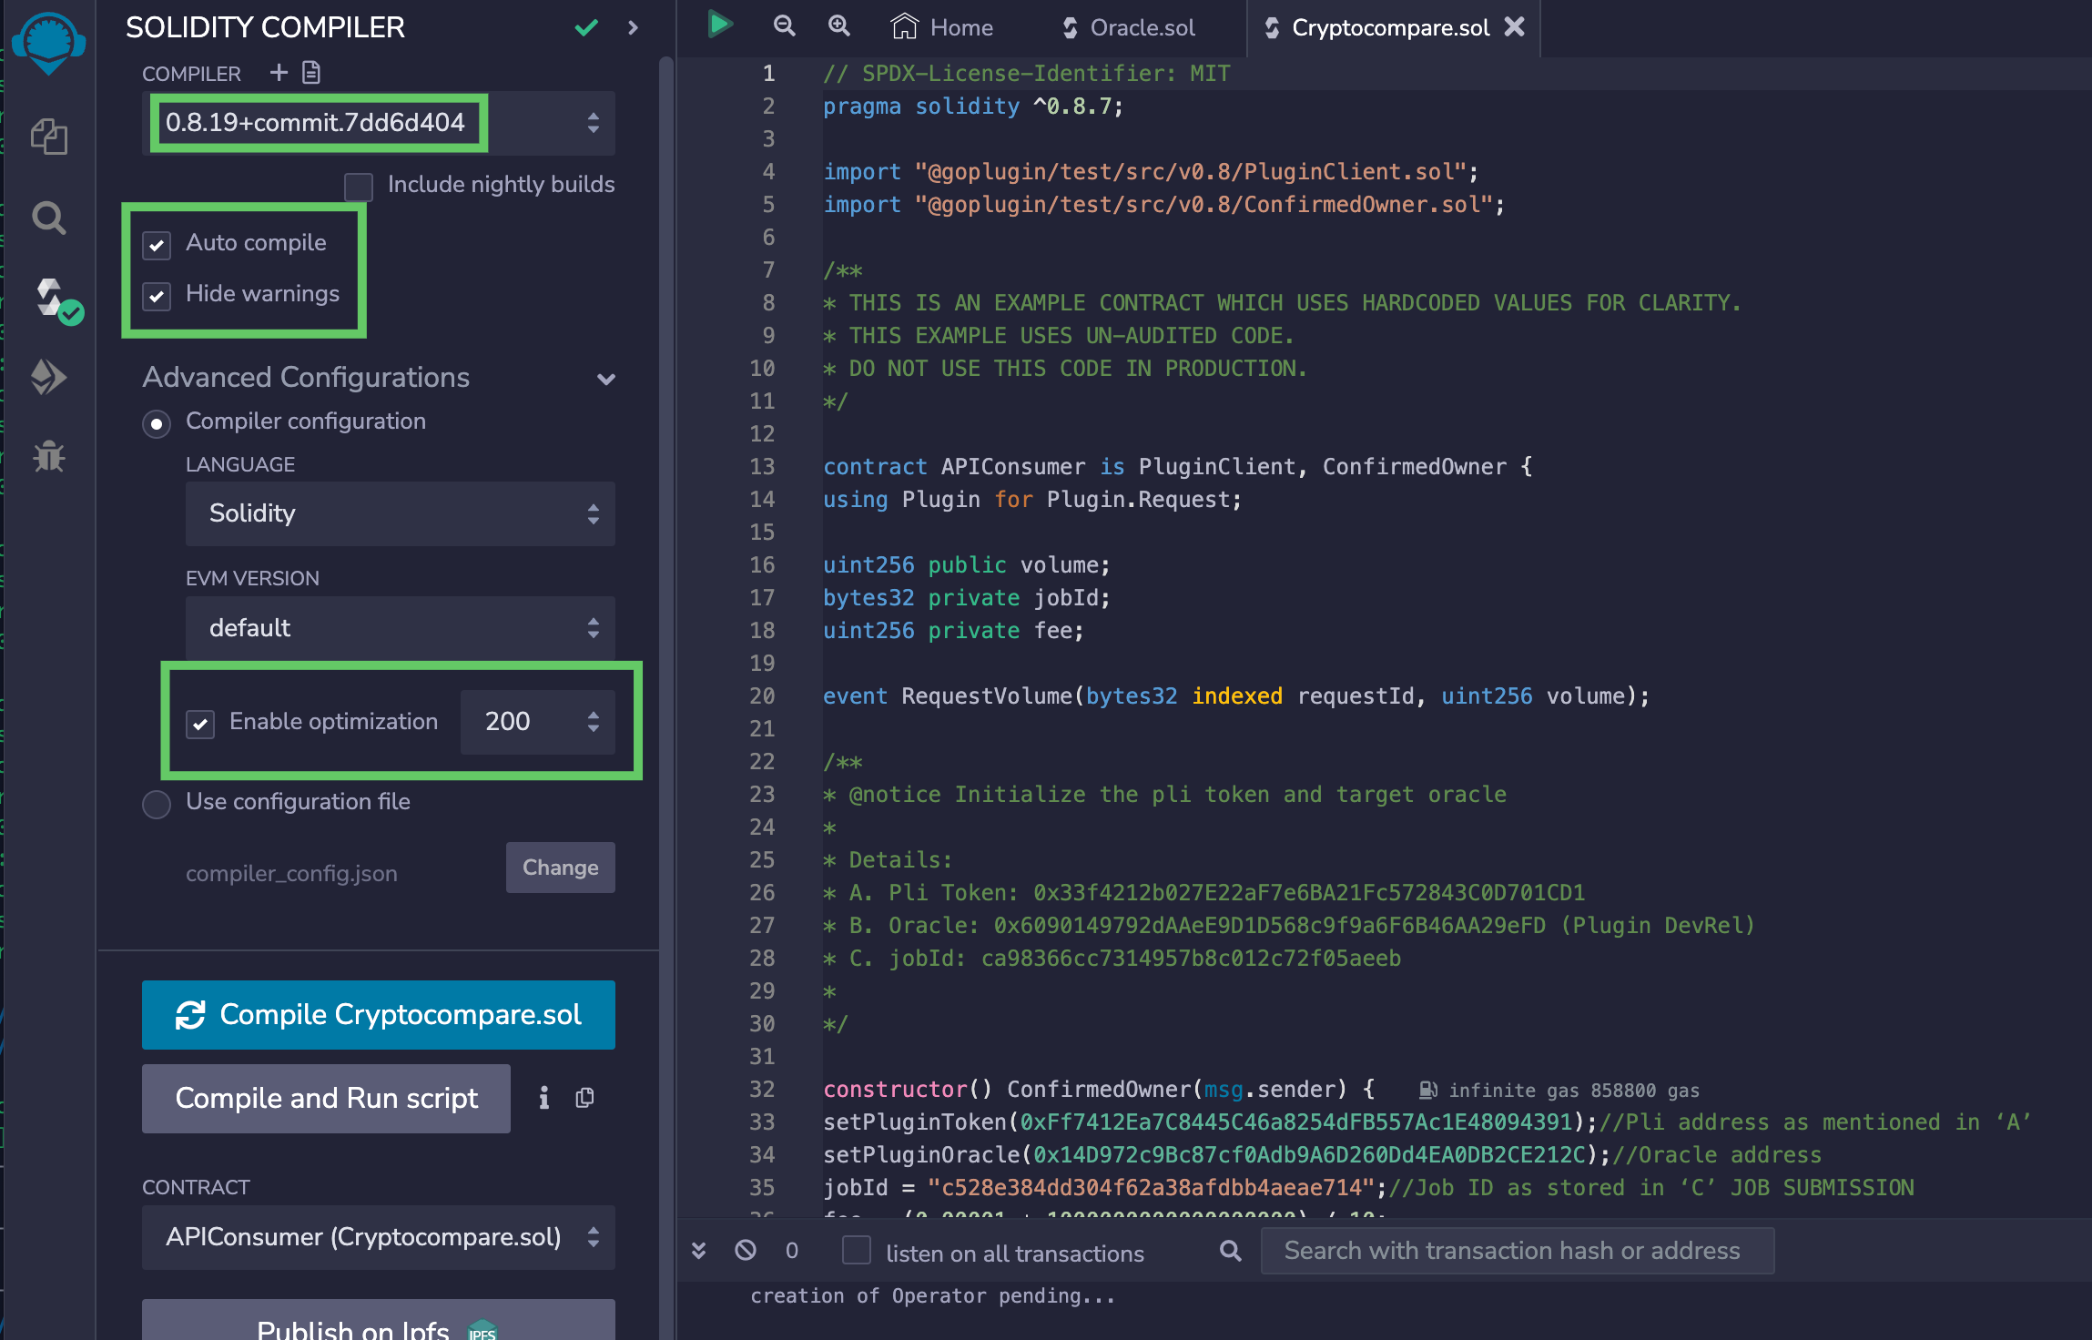
Task: Zoom in the code editor
Action: coord(838,26)
